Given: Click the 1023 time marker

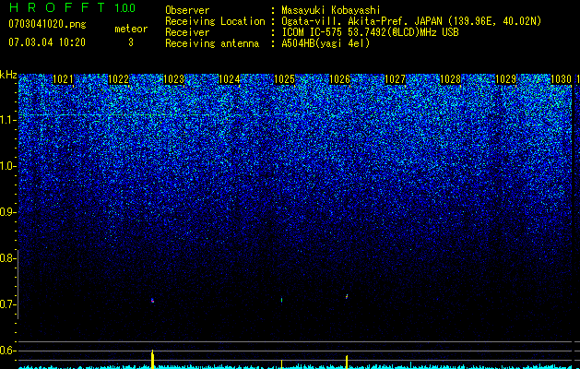Looking at the screenshot, I should point(173,79).
